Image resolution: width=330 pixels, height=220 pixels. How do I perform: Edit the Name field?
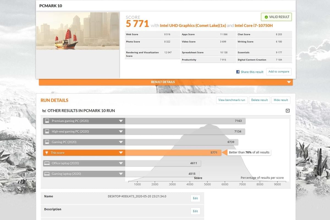[195, 198]
